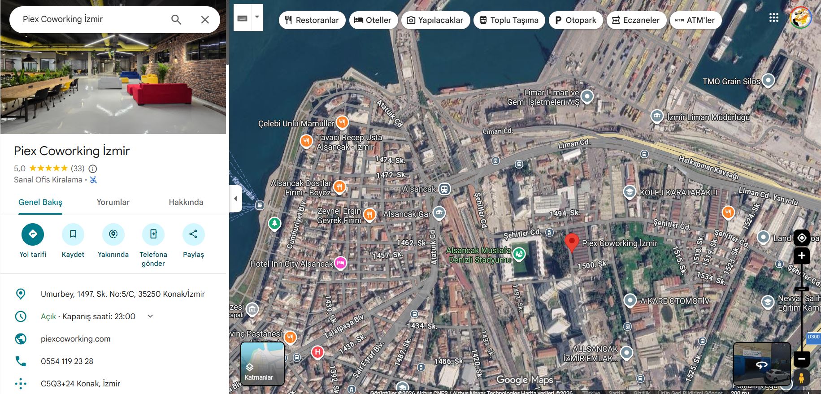Viewport: 821px width, 394px height.
Task: Click the Alsancak Gar marker icon
Action: click(439, 213)
